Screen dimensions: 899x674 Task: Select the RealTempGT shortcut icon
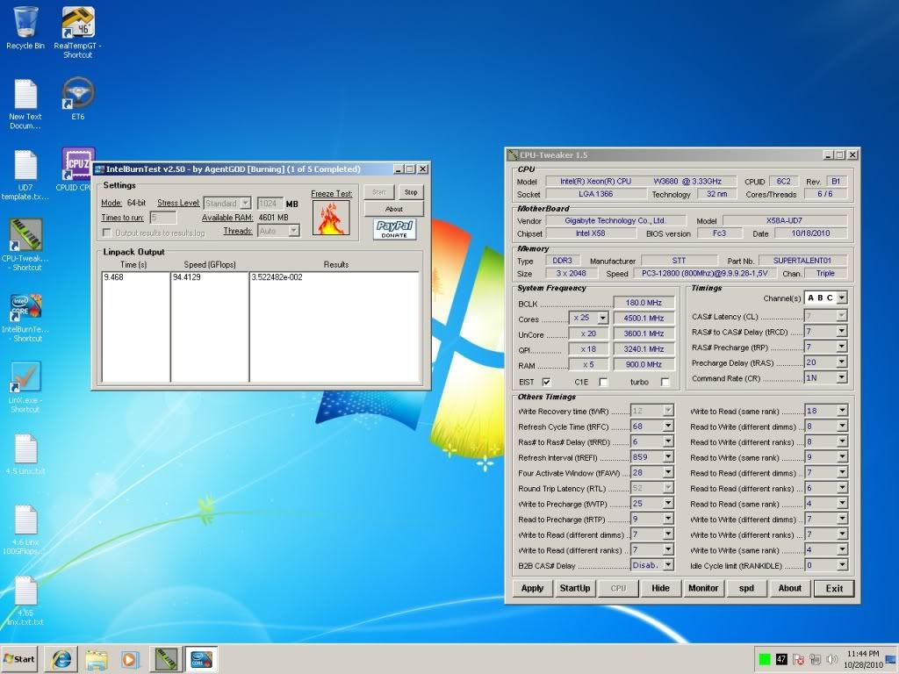tap(78, 32)
